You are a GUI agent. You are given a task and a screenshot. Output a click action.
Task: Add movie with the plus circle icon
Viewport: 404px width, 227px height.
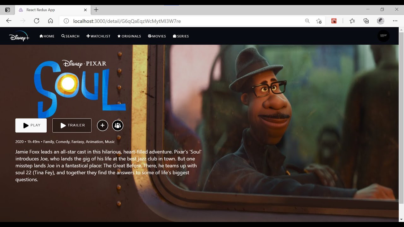102,125
